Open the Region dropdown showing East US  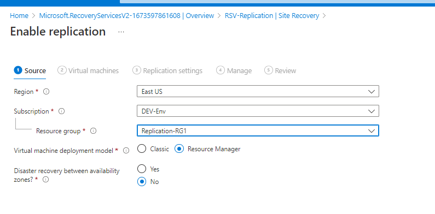[258, 91]
